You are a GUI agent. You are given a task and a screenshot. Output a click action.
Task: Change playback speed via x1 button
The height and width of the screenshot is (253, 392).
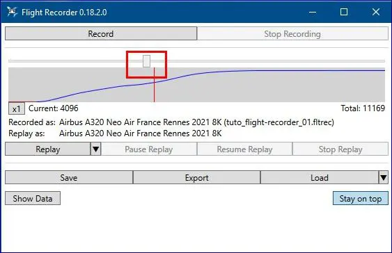coord(17,109)
